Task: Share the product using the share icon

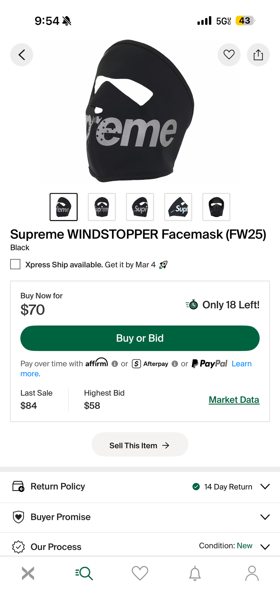Action: click(258, 55)
